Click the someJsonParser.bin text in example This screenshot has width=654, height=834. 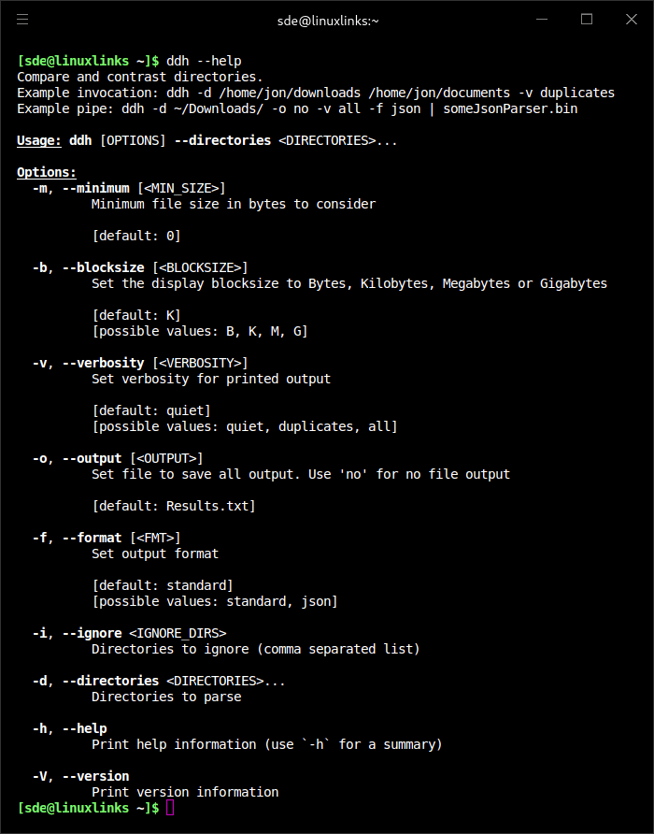tap(510, 109)
